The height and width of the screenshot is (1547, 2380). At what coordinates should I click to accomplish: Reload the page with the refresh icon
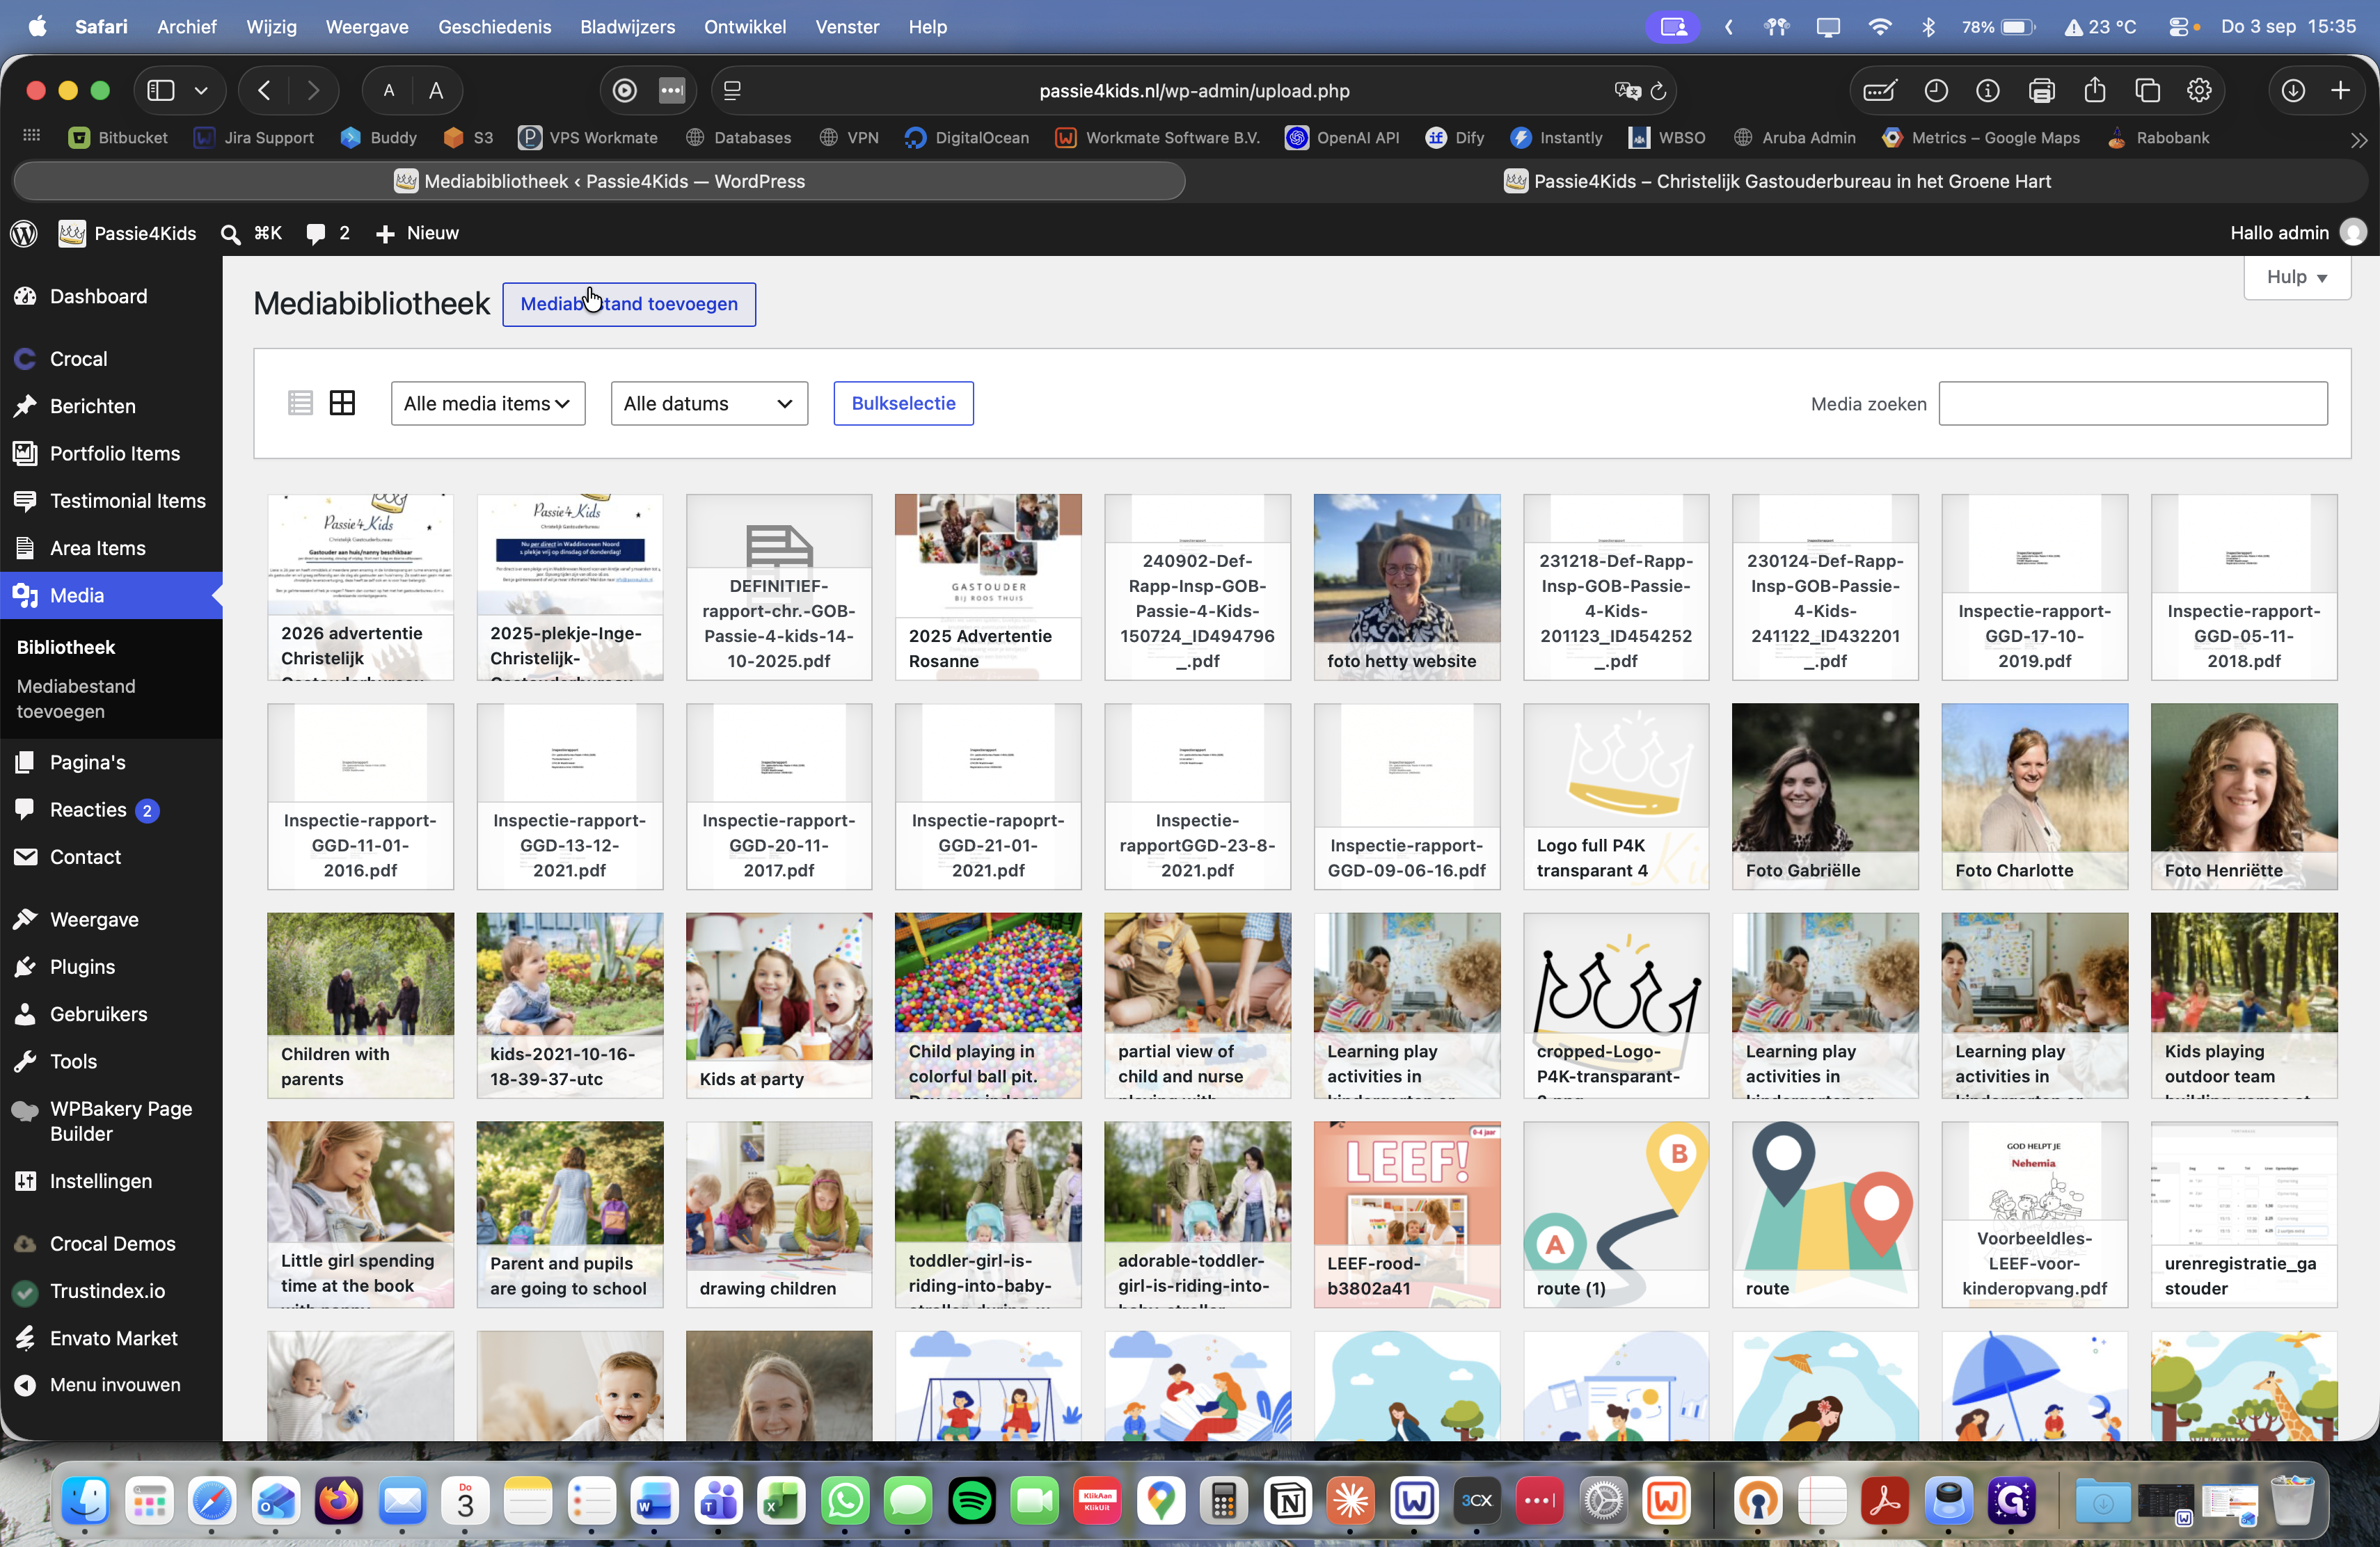(x=1658, y=91)
